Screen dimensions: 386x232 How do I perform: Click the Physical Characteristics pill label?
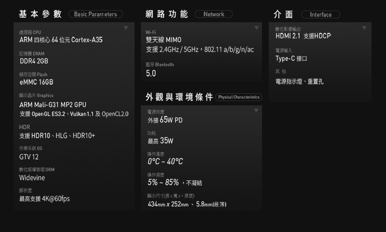[x=239, y=97]
